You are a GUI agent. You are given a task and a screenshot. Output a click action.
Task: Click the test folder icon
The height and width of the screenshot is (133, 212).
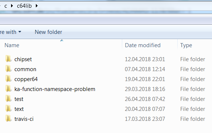tap(8, 99)
